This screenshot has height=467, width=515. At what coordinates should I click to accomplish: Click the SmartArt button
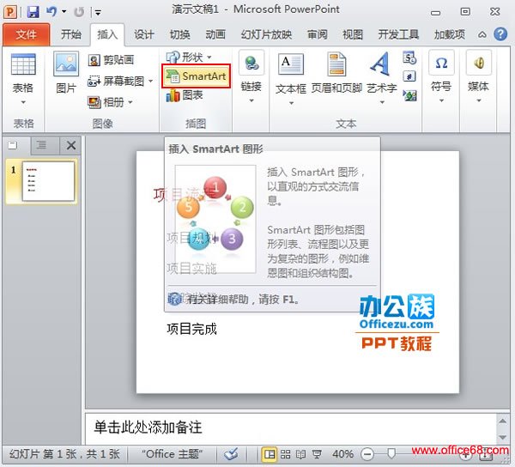pos(196,76)
